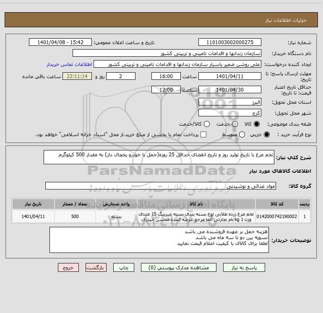The width and height of the screenshot is (323, 313).
Task: Click the گروه کالا field مواد غذائی و نوشیدنی
Action: click(161, 186)
